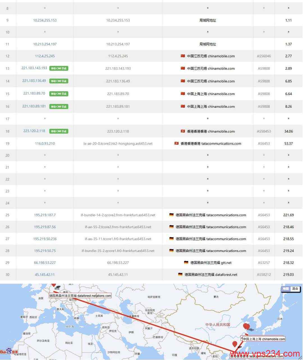Click AS58212 in the dataforest.net row
This screenshot has height=360, width=303.
click(x=264, y=274)
